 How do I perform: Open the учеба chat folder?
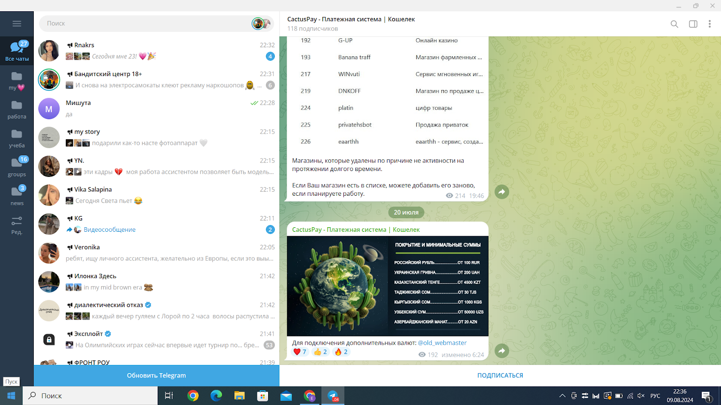pyautogui.click(x=17, y=138)
